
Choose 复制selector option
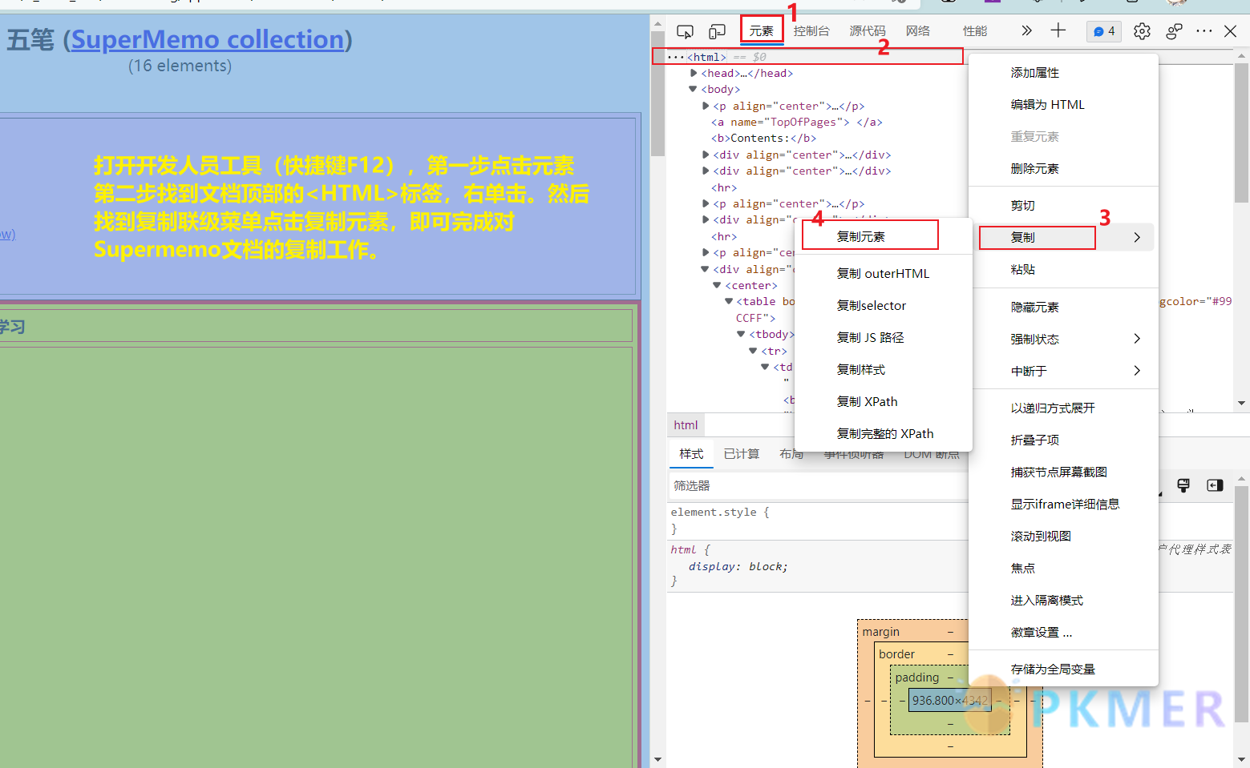[883, 305]
